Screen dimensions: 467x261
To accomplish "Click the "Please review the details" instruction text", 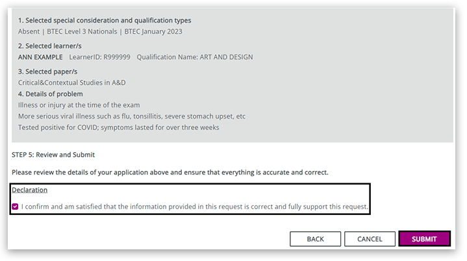I will pyautogui.click(x=170, y=172).
